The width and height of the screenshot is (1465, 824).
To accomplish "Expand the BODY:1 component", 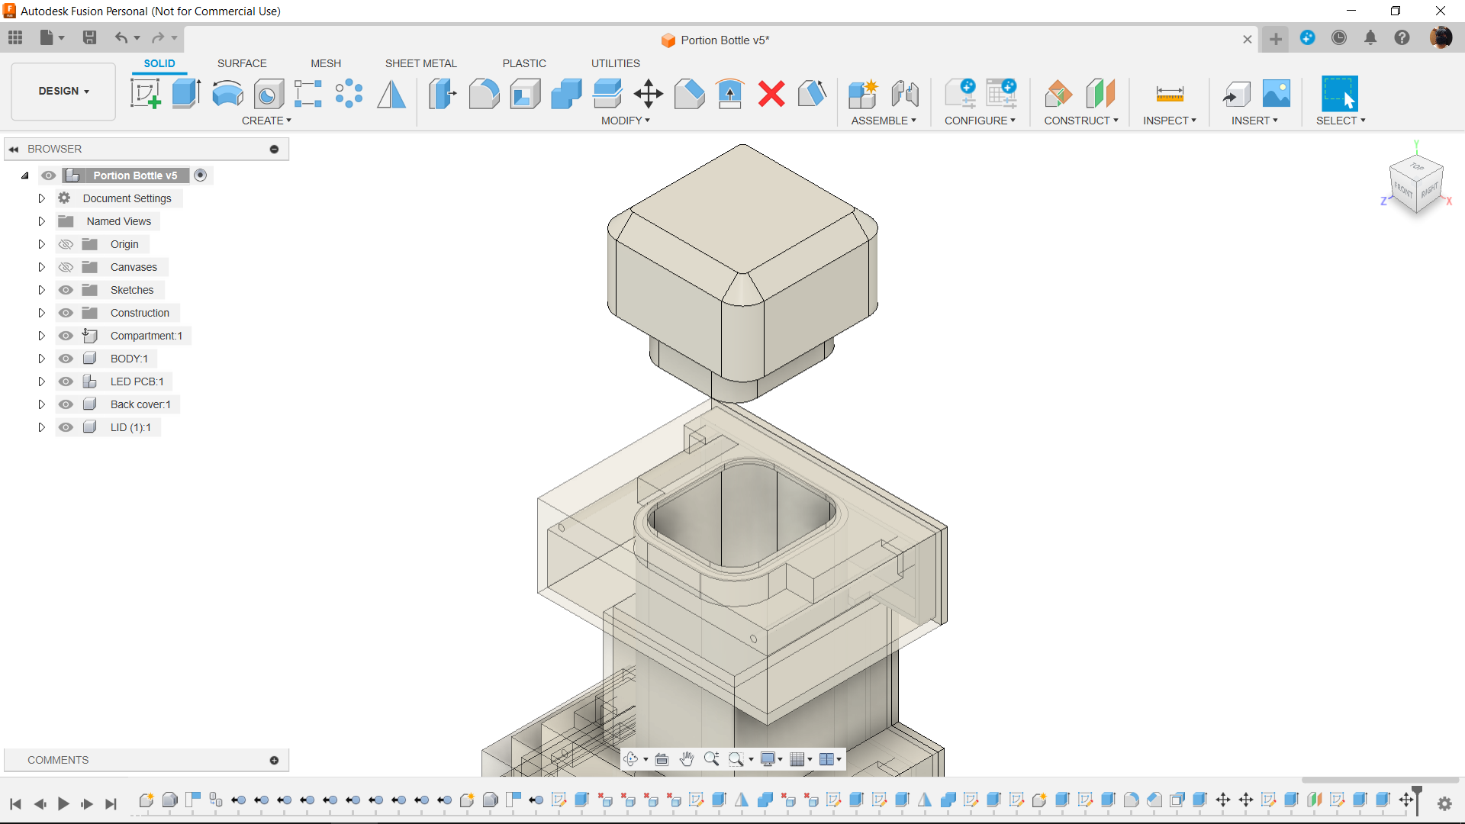I will 41,358.
